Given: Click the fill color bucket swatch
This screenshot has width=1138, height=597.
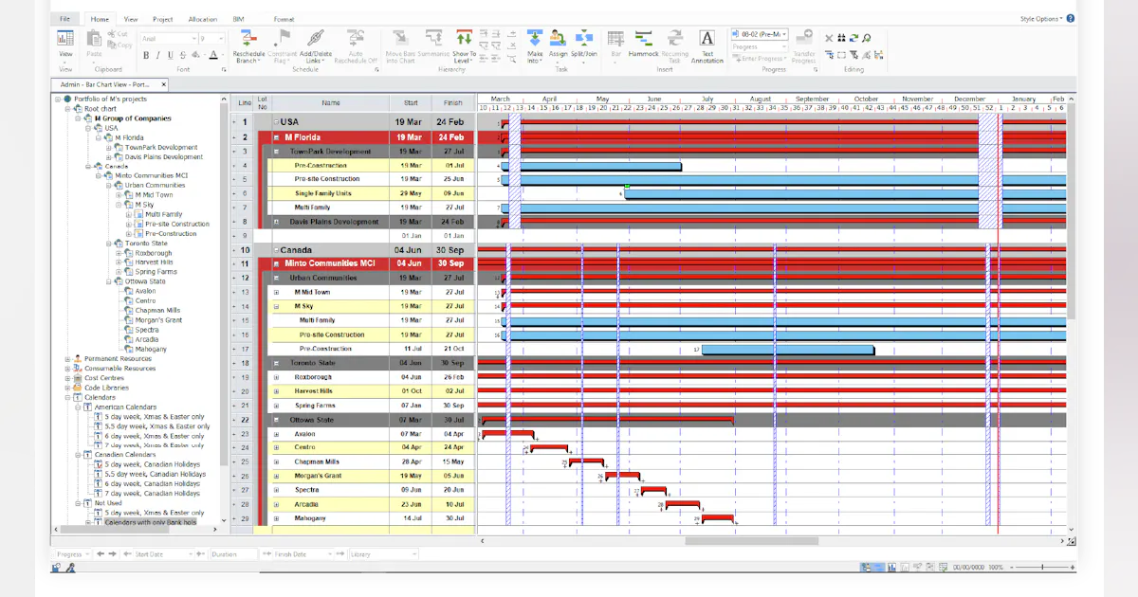Looking at the screenshot, I should (194, 56).
